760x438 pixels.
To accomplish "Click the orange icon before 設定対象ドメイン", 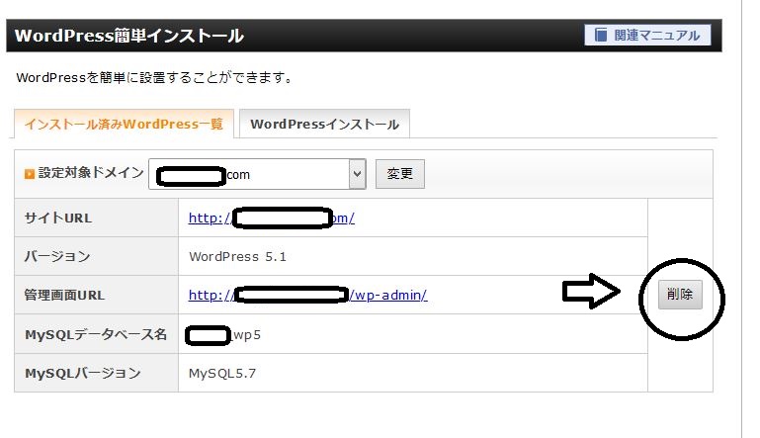I will (x=30, y=173).
